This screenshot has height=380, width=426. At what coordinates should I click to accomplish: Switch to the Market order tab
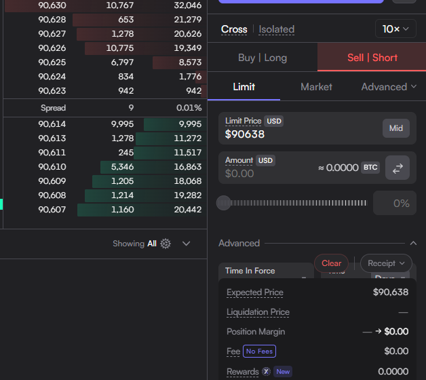[316, 87]
